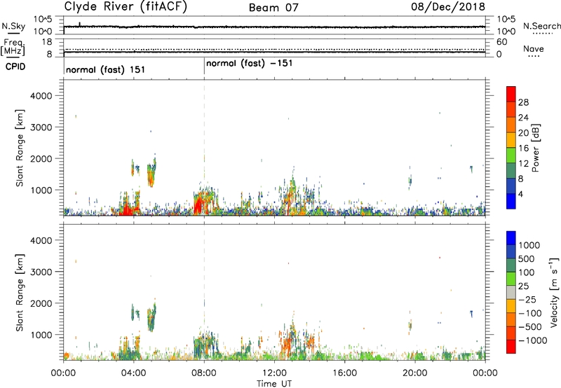This screenshot has height=388, width=561.
Task: Click the '12:00' time axis tick label
Action: (x=274, y=373)
